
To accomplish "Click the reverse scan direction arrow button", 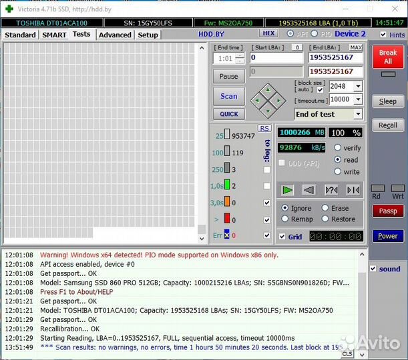I will pos(309,190).
